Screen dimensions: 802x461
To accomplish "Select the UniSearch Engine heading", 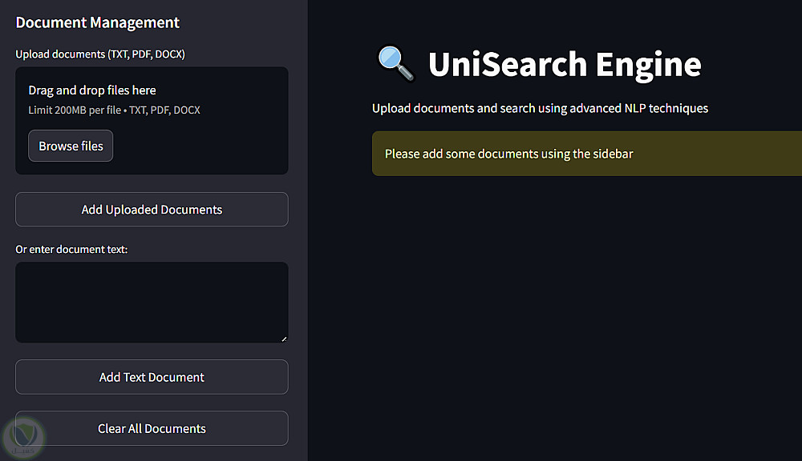I will (x=564, y=64).
